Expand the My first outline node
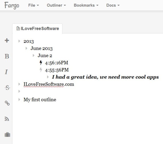The width and height of the screenshot is (163, 144). 19,99
